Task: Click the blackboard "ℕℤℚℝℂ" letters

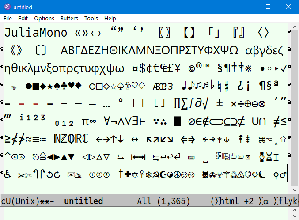Action: [x=71, y=139]
